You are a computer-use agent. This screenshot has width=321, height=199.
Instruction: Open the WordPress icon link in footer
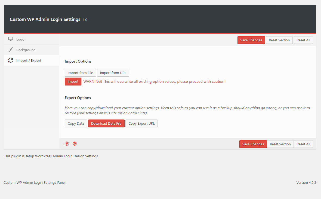pos(75,144)
